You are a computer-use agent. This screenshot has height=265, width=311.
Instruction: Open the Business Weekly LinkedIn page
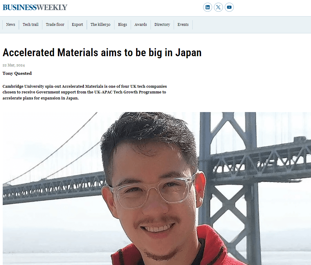coord(208,7)
